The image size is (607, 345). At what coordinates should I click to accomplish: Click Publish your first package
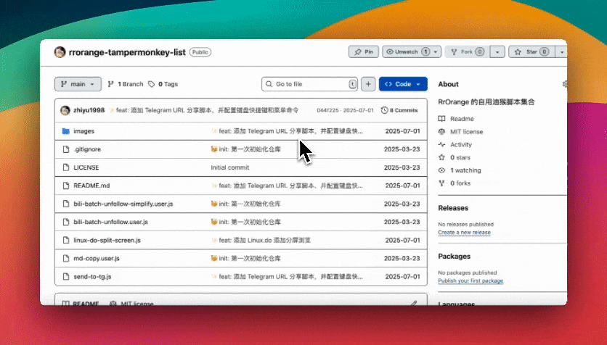tap(470, 280)
